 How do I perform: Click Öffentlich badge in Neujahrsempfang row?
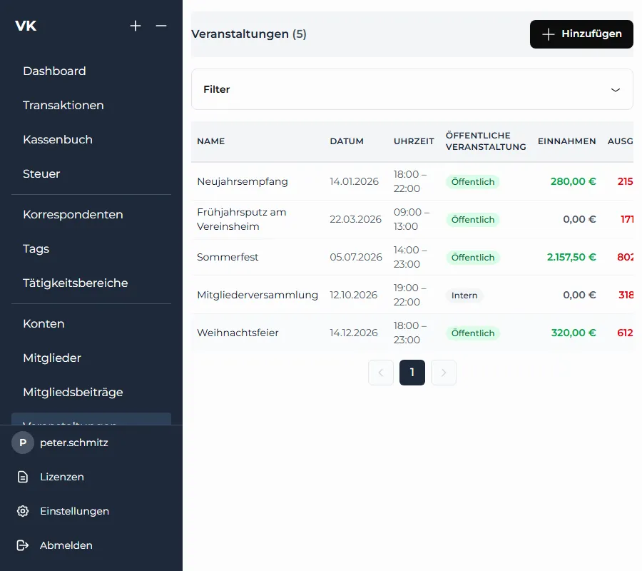[x=473, y=182]
